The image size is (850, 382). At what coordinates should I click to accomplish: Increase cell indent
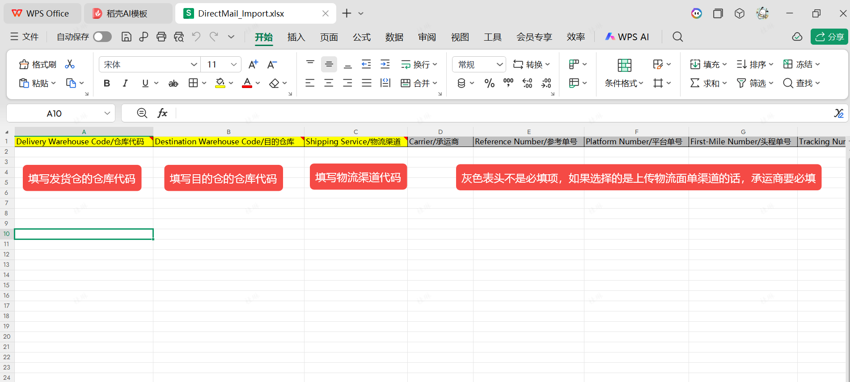pyautogui.click(x=385, y=64)
